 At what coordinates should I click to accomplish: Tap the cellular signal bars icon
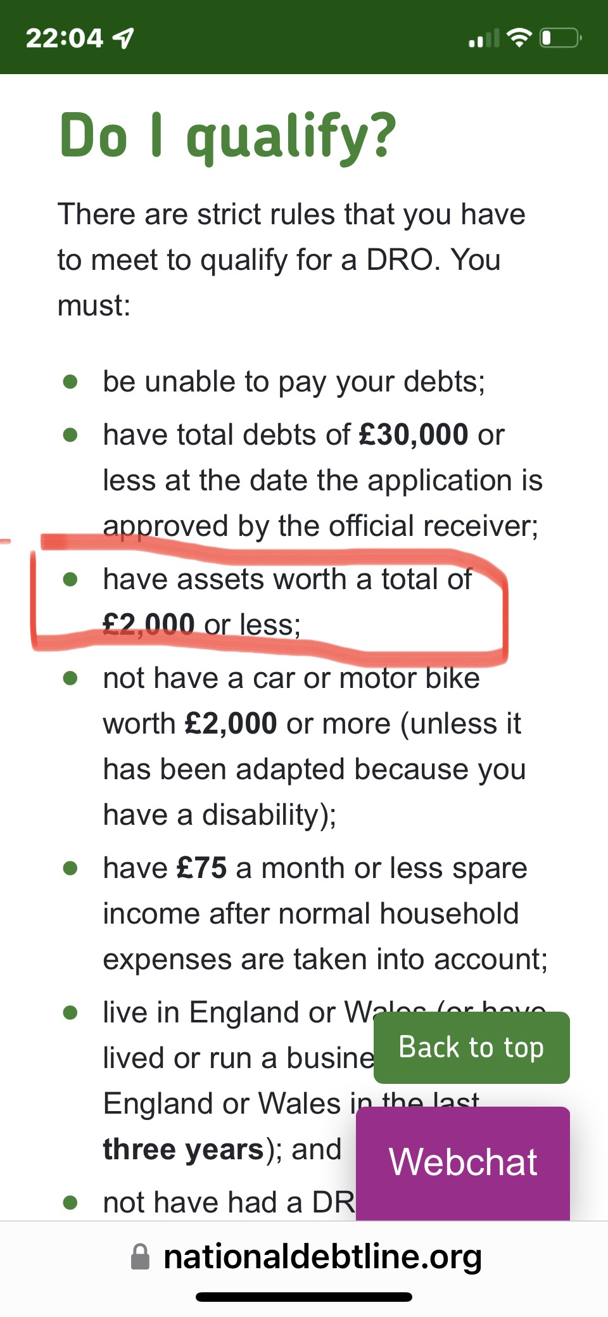[x=484, y=38]
